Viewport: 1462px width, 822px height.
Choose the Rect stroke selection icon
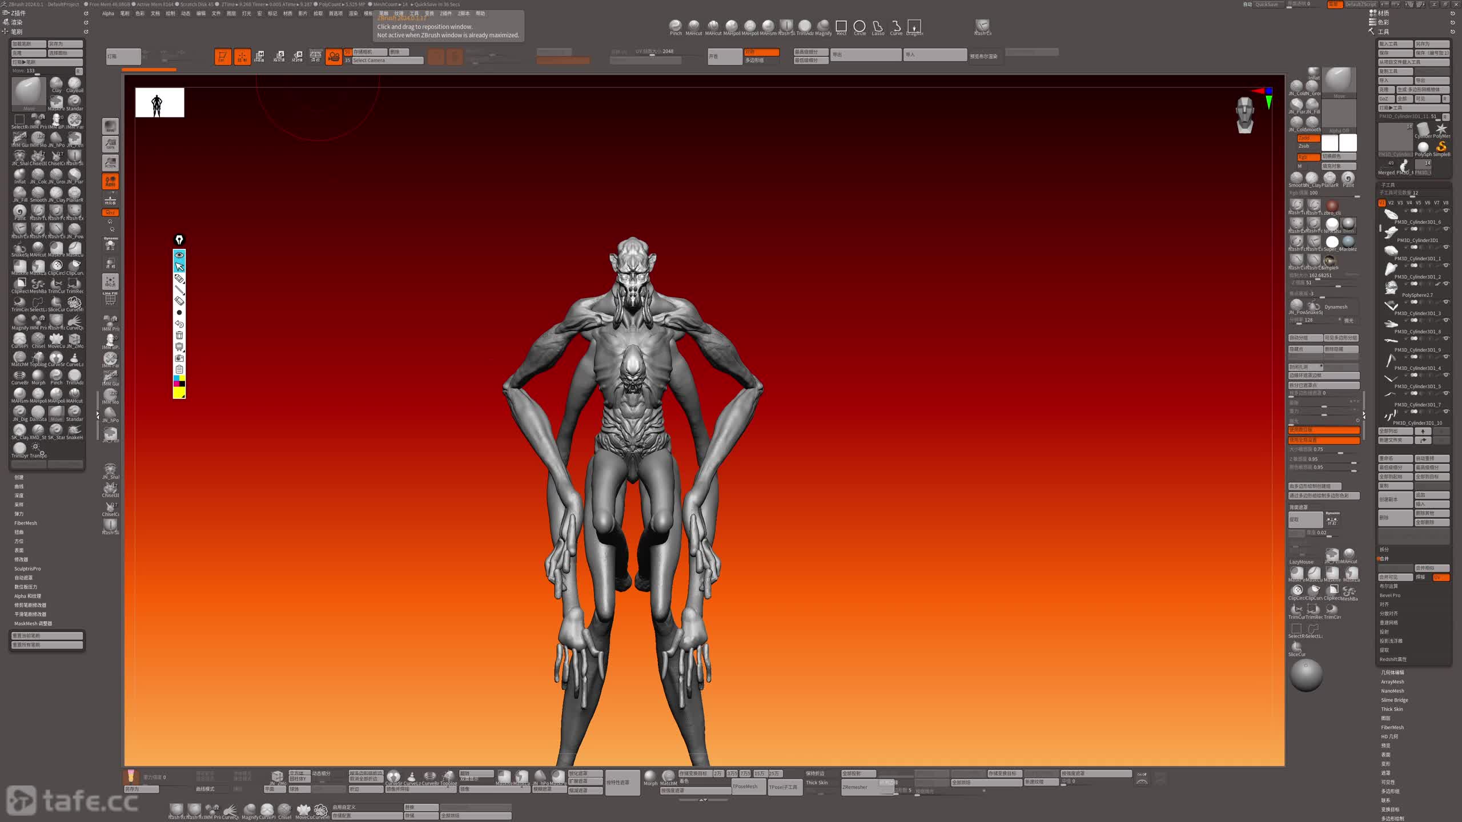841,27
